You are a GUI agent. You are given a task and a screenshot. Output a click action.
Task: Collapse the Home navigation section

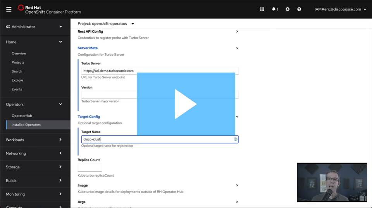(x=35, y=42)
